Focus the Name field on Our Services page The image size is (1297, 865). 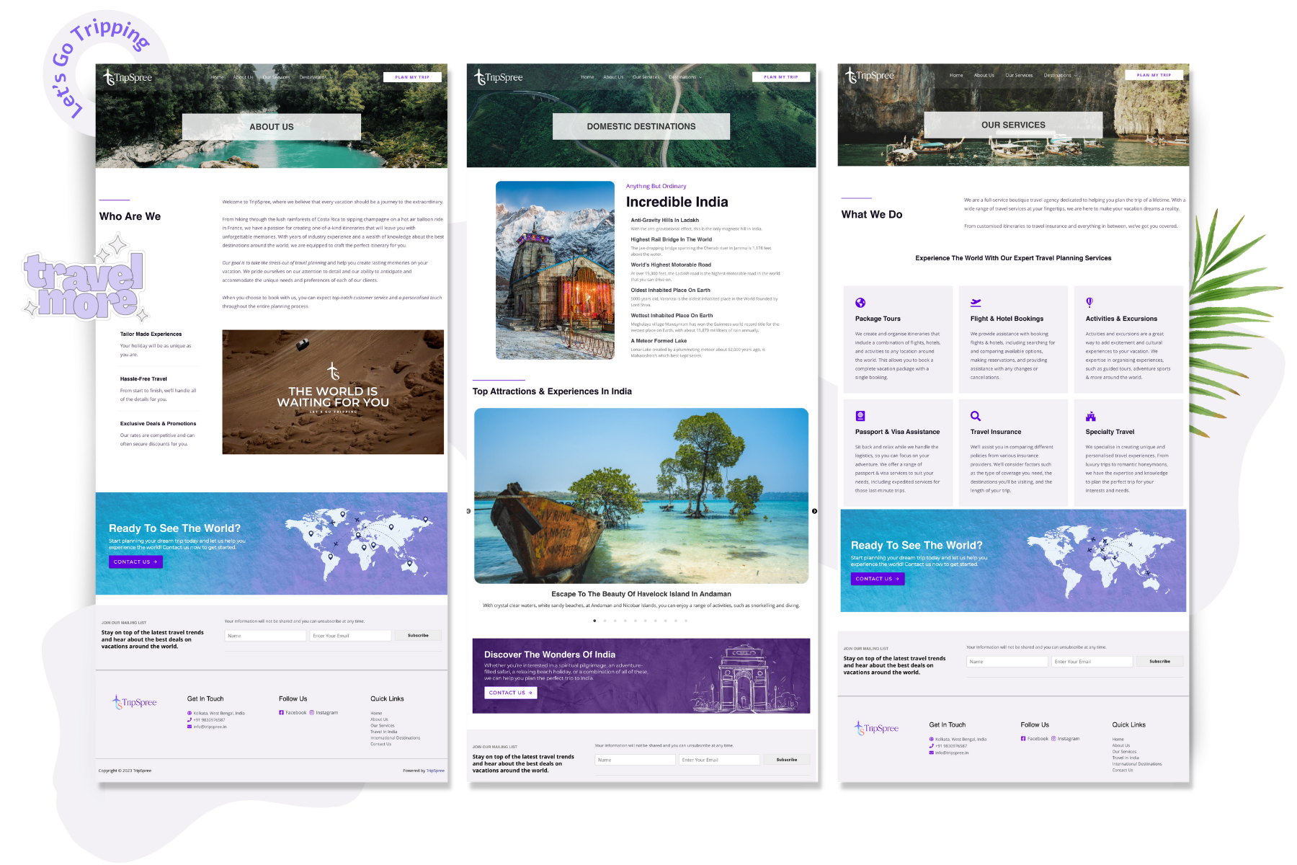1007,661
